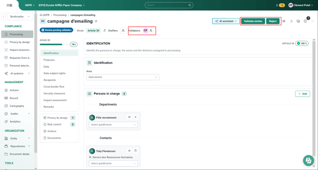
Task: Switch to the Security measures section
Action: (55, 93)
